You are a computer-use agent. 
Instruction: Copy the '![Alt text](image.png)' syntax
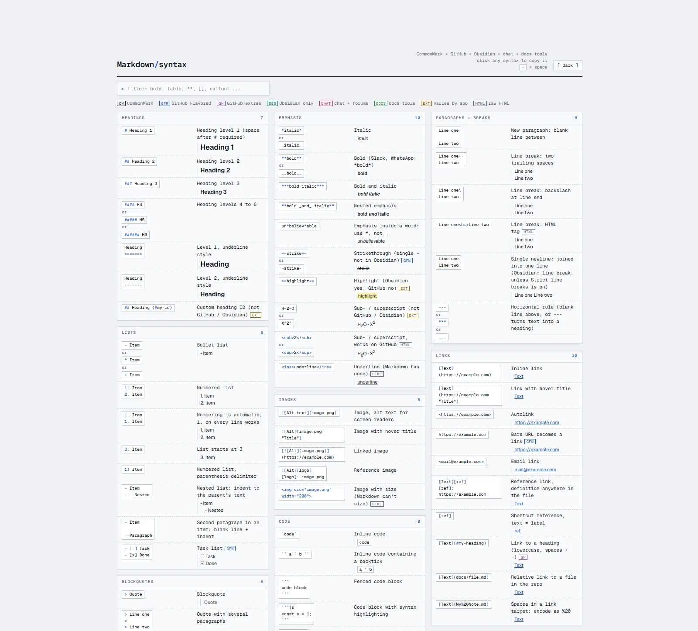tap(309, 413)
